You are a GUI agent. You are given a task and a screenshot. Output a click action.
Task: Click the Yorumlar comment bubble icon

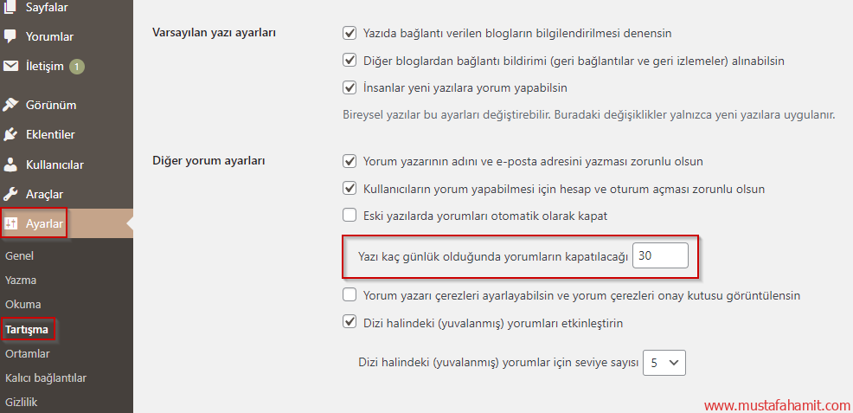[10, 37]
